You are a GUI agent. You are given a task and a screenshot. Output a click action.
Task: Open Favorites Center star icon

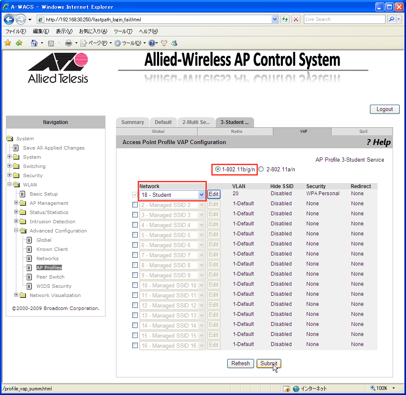(x=8, y=43)
